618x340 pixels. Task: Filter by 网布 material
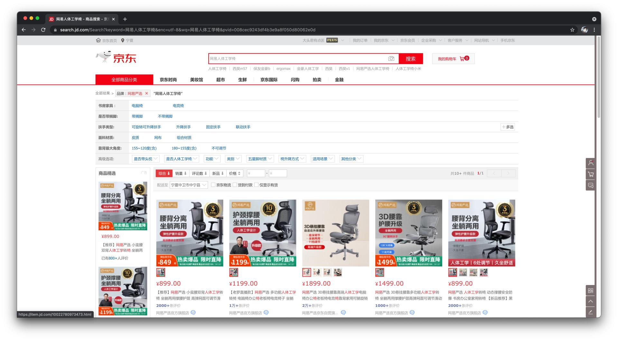click(158, 138)
